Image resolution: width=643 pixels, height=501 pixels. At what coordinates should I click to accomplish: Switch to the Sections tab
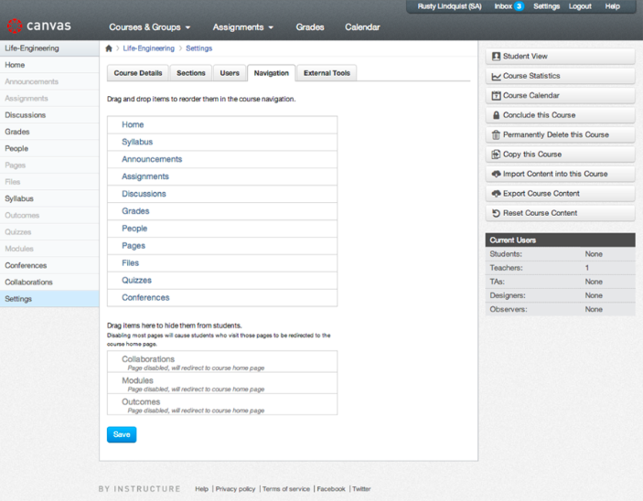[x=191, y=73]
